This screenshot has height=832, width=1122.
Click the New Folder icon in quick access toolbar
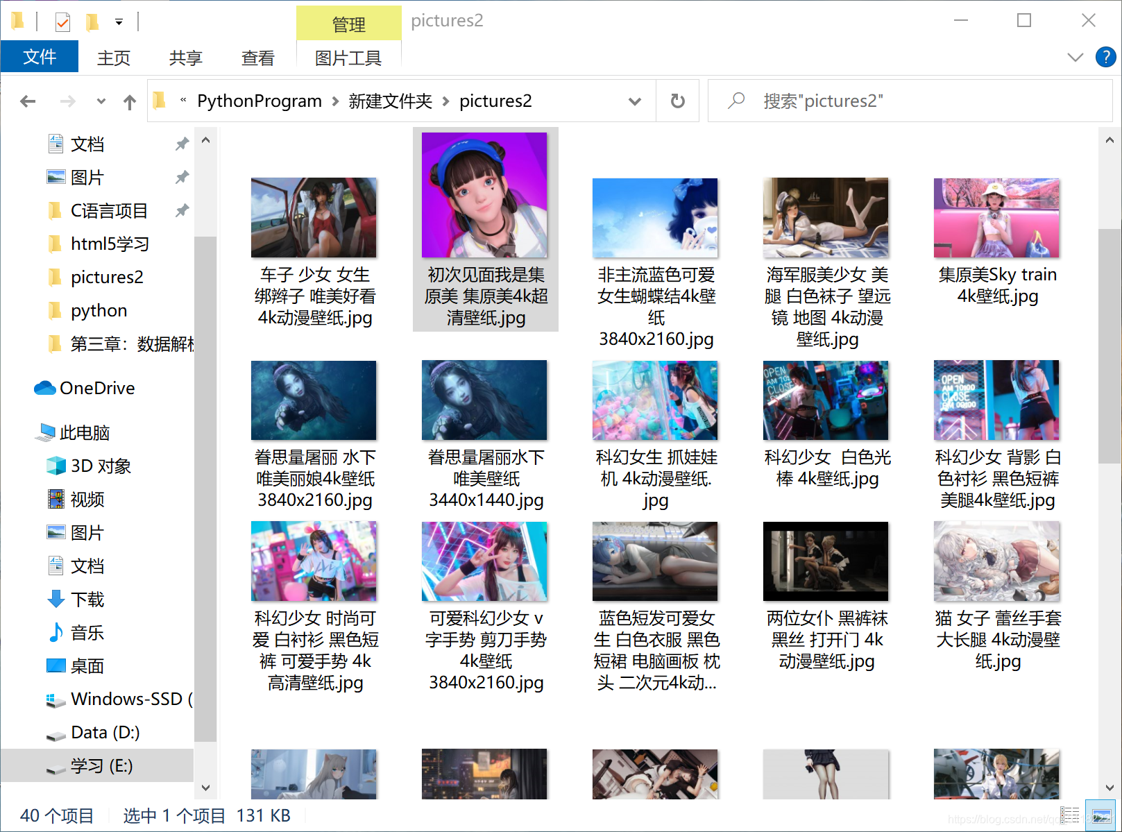(92, 22)
